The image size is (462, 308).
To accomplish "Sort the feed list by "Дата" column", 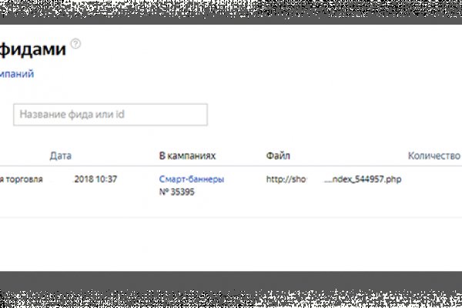I will tap(61, 156).
